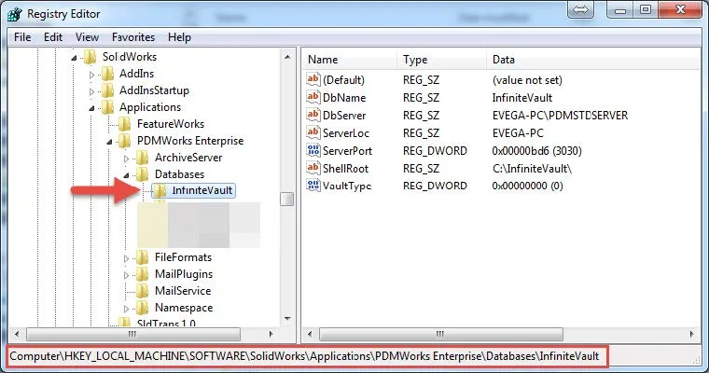
Task: Click the DbServer string value icon
Action: click(x=313, y=115)
